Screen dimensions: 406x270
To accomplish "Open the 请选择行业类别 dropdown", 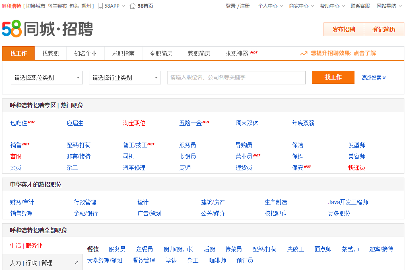I will (125, 78).
